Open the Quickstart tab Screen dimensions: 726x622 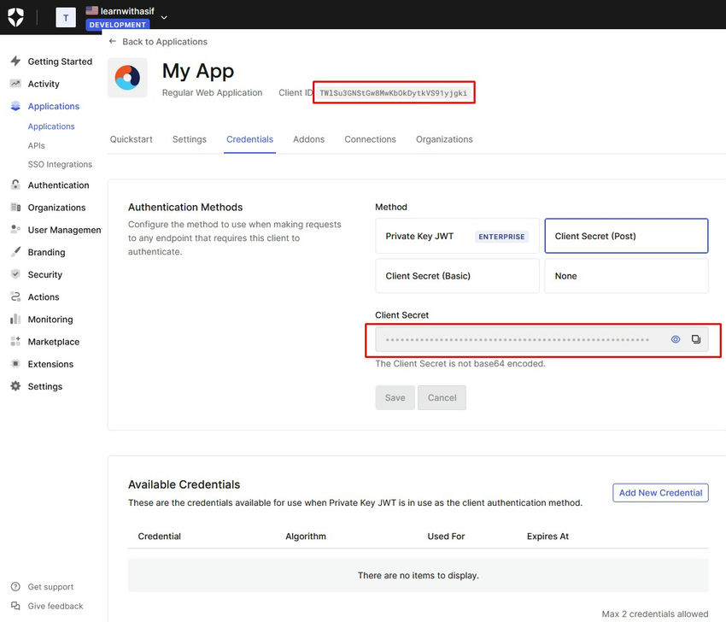click(x=132, y=139)
